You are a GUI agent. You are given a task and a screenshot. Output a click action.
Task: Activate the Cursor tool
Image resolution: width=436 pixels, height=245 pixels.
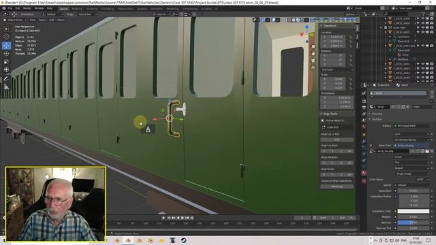point(6,37)
